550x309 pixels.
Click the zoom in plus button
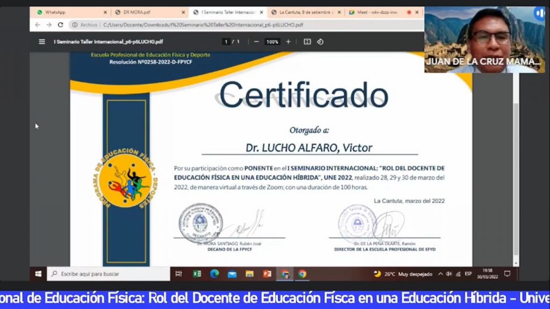[x=288, y=42]
